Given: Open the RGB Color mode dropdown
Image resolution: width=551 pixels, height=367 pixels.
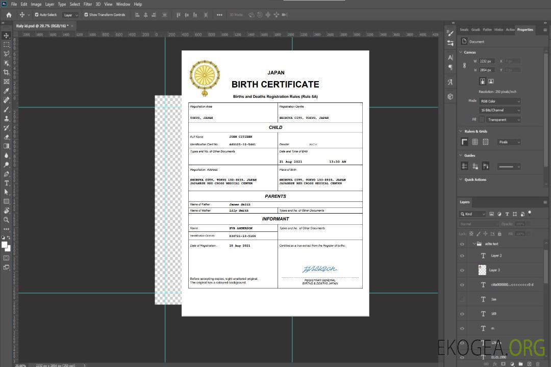Looking at the screenshot, I should click(499, 101).
